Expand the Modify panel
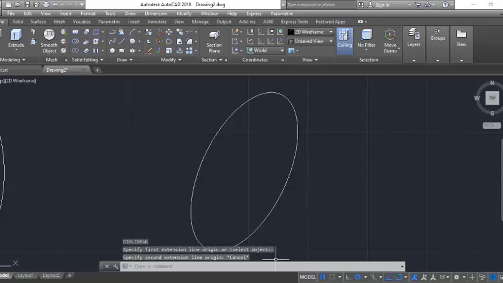 point(171,60)
